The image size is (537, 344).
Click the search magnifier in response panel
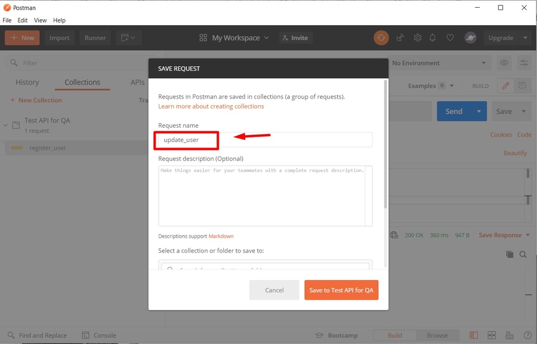pos(523,254)
